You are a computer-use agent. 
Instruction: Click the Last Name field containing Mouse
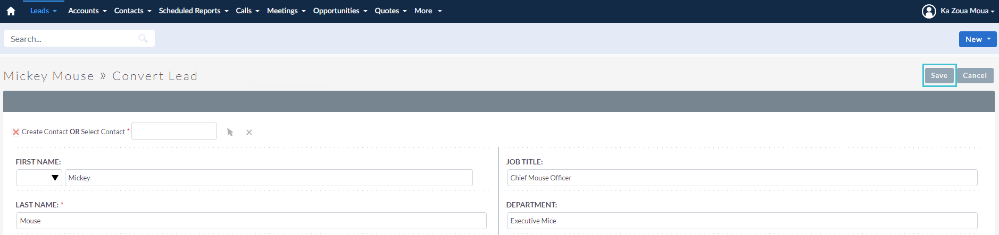(x=252, y=221)
